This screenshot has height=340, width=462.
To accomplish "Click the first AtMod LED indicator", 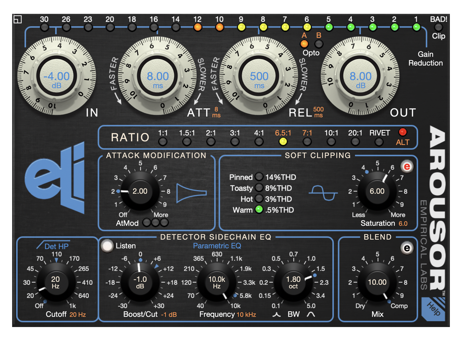I will (x=147, y=223).
